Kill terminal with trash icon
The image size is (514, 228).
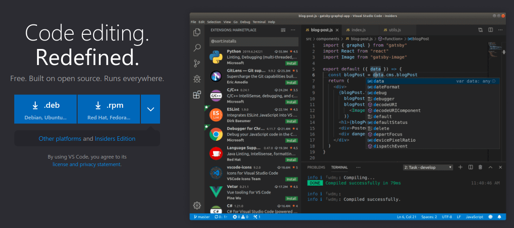[480, 167]
